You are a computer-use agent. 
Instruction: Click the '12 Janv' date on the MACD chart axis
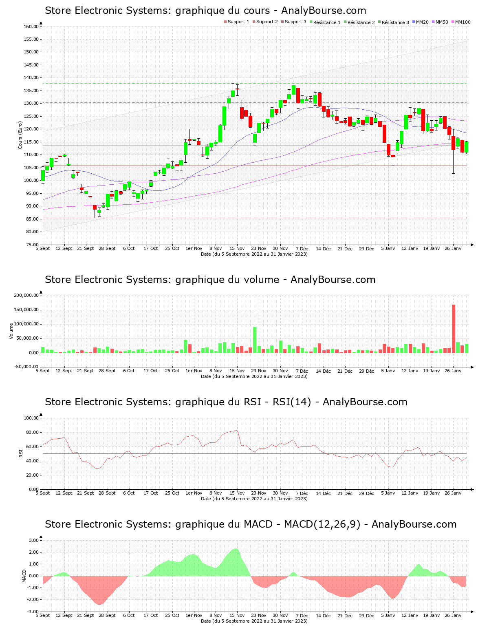410,615
